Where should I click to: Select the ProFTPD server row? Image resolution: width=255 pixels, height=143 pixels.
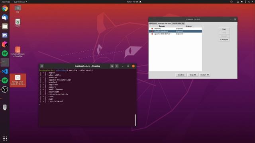[175, 29]
